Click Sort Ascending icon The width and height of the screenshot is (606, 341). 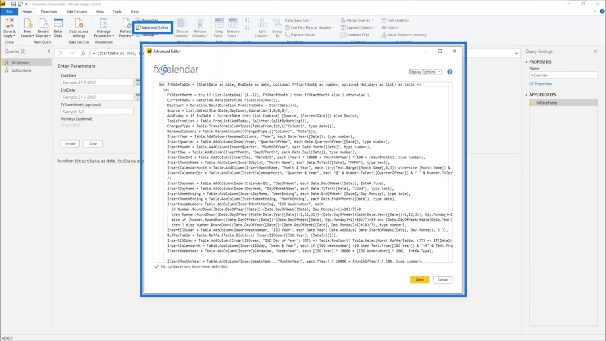coord(247,21)
